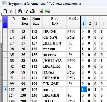Image resolution: width=107 pixels, height=102 pixels.
Task: Click the printer icon
Action: tap(33, 11)
